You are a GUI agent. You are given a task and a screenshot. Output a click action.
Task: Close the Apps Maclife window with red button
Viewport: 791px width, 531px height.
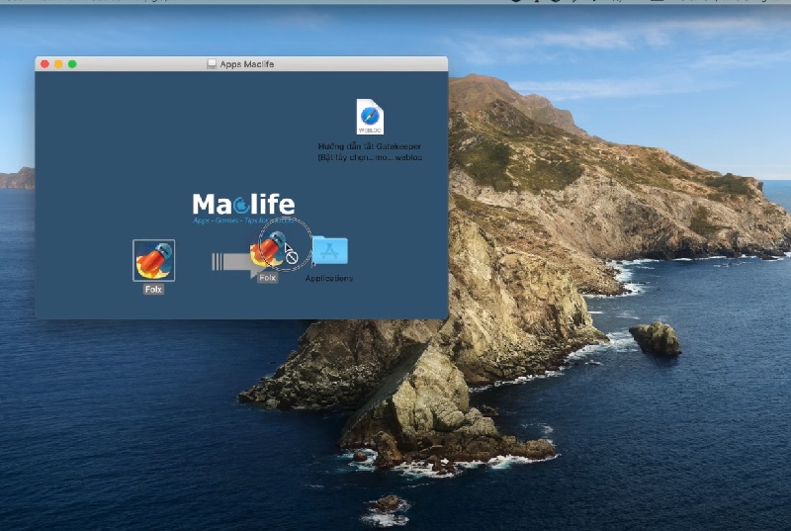click(x=44, y=64)
